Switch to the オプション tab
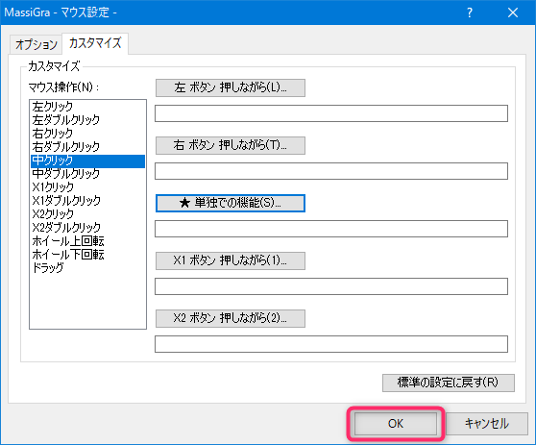 click(36, 45)
